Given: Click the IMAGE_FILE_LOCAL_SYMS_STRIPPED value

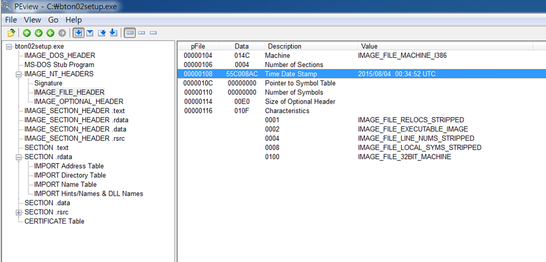Looking at the screenshot, I should pyautogui.click(x=420, y=147).
